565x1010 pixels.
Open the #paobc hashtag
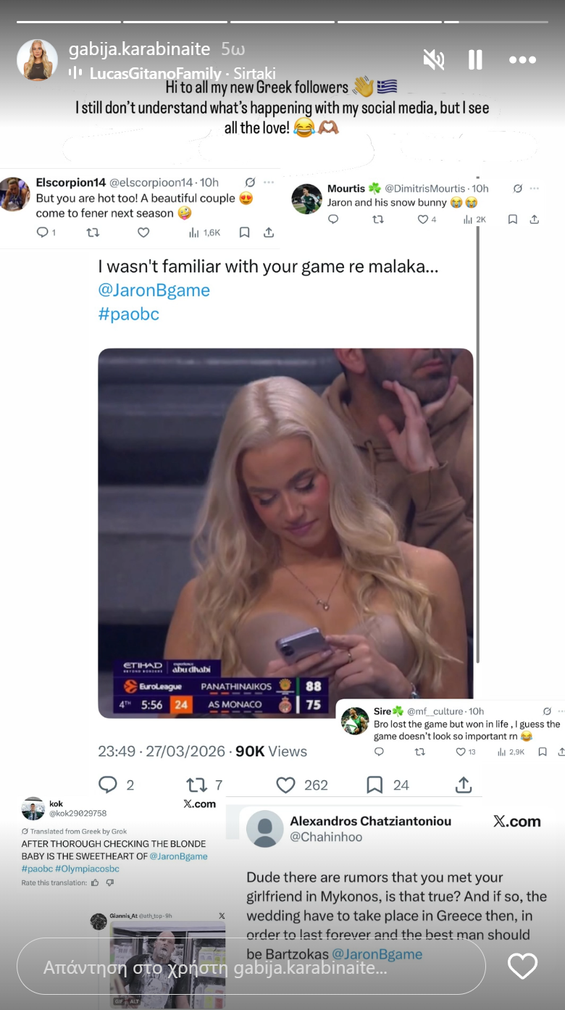tap(128, 314)
